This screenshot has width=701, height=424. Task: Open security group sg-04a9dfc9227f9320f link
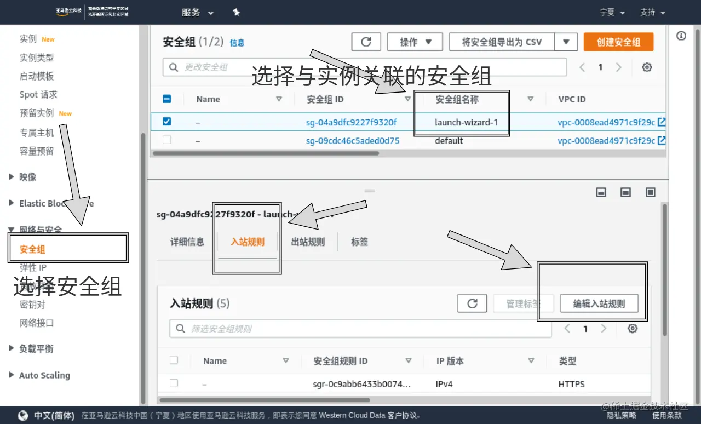coord(352,122)
